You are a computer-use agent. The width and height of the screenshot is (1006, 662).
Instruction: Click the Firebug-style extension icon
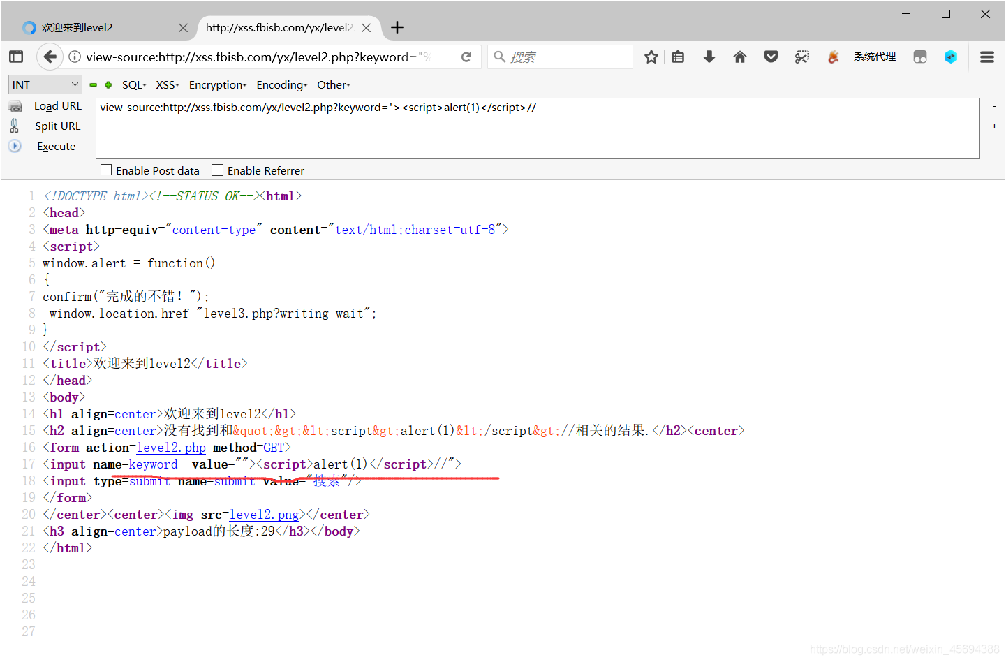(833, 57)
